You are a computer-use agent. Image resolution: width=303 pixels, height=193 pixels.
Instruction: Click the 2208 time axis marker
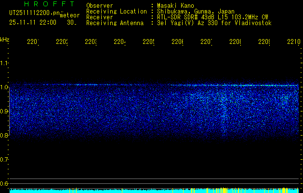pyautogui.click(x=236, y=42)
